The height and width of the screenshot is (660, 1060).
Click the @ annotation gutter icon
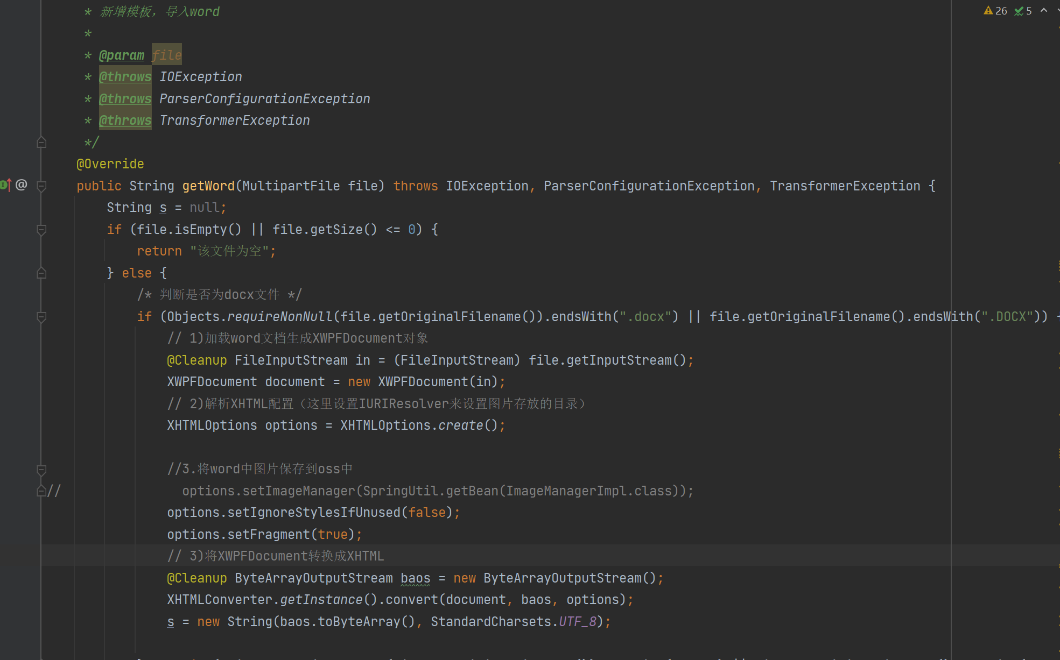21,185
